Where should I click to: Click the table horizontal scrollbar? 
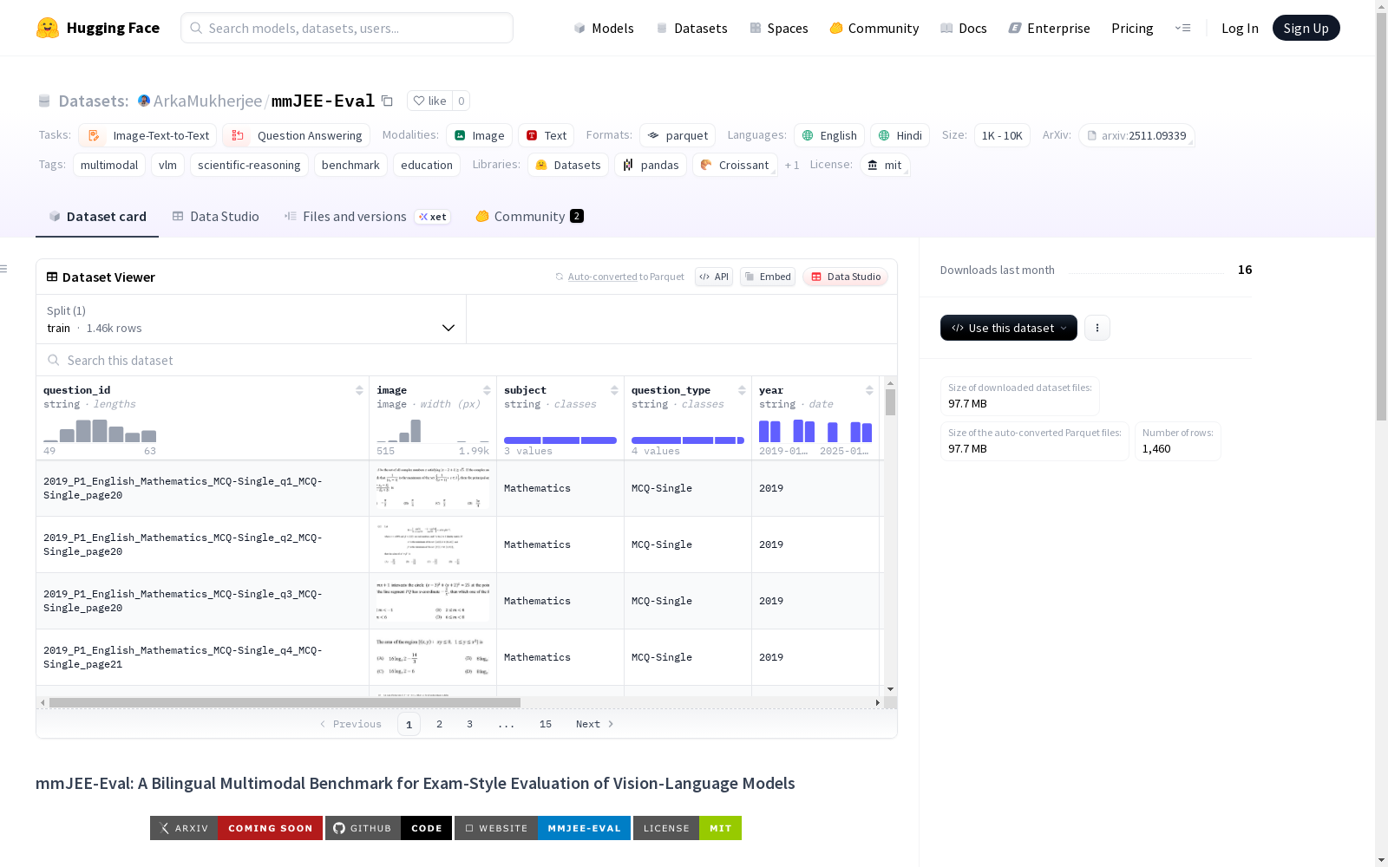[x=285, y=702]
